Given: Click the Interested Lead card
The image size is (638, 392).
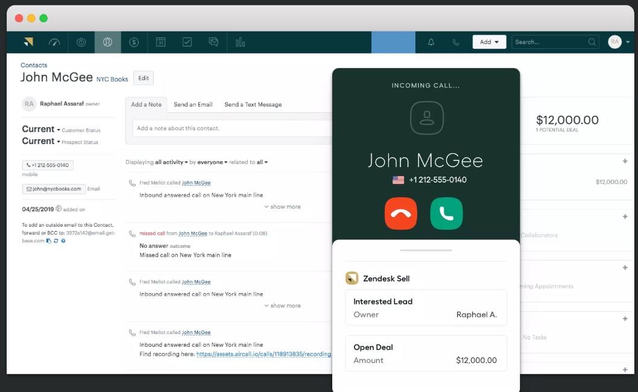Looking at the screenshot, I should point(426,308).
